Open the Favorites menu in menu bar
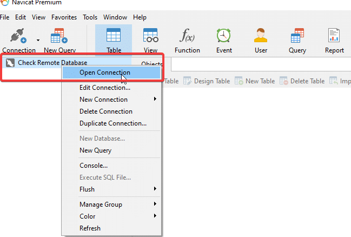Screen dimensions: 351x237 (x=64, y=17)
